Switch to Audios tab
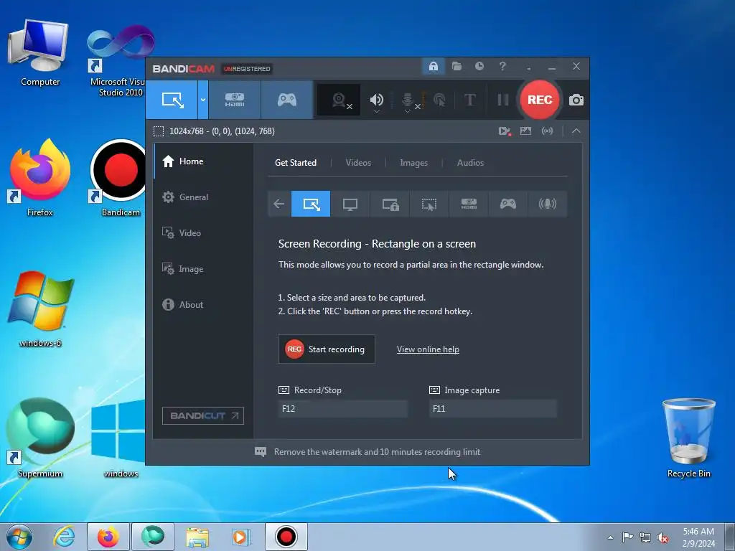This screenshot has height=551, width=735. [470, 163]
